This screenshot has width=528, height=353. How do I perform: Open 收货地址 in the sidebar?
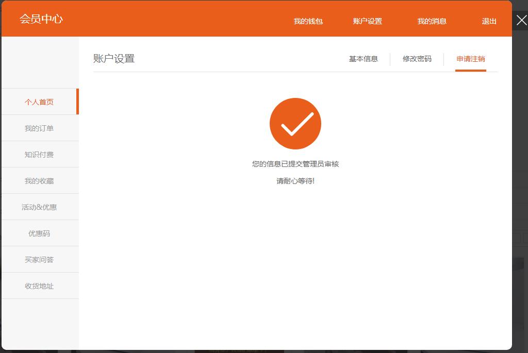coord(39,286)
